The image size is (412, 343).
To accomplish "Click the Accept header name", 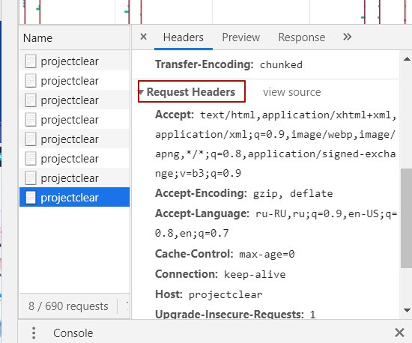I will [x=175, y=115].
